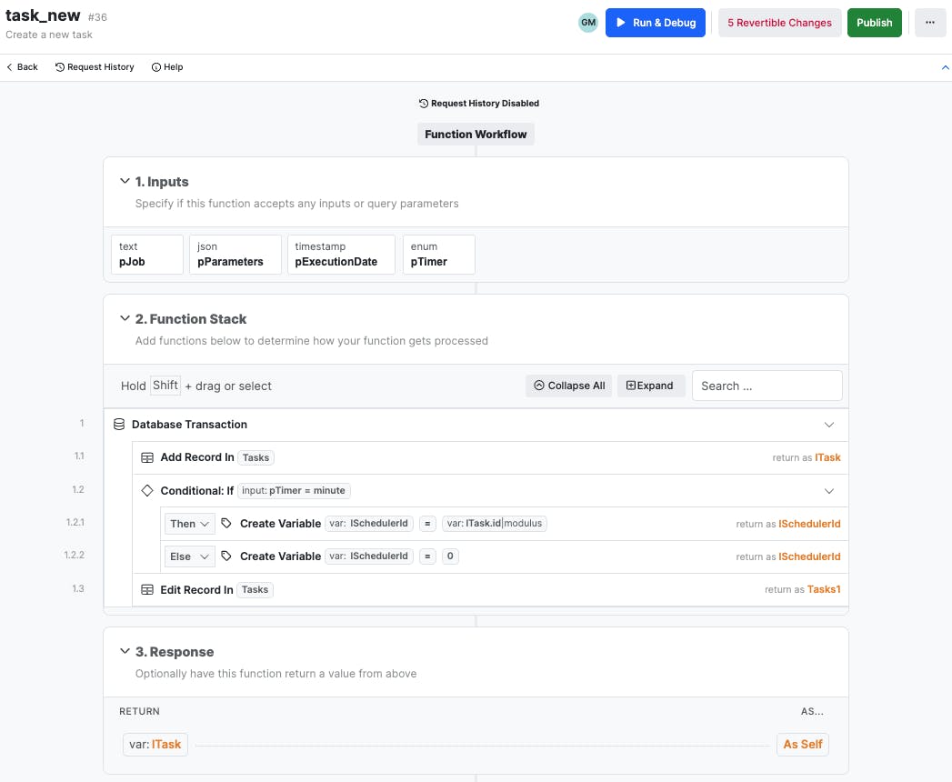Viewport: 952px width, 782px height.
Task: Click the tag icon in Else row
Action: (226, 556)
